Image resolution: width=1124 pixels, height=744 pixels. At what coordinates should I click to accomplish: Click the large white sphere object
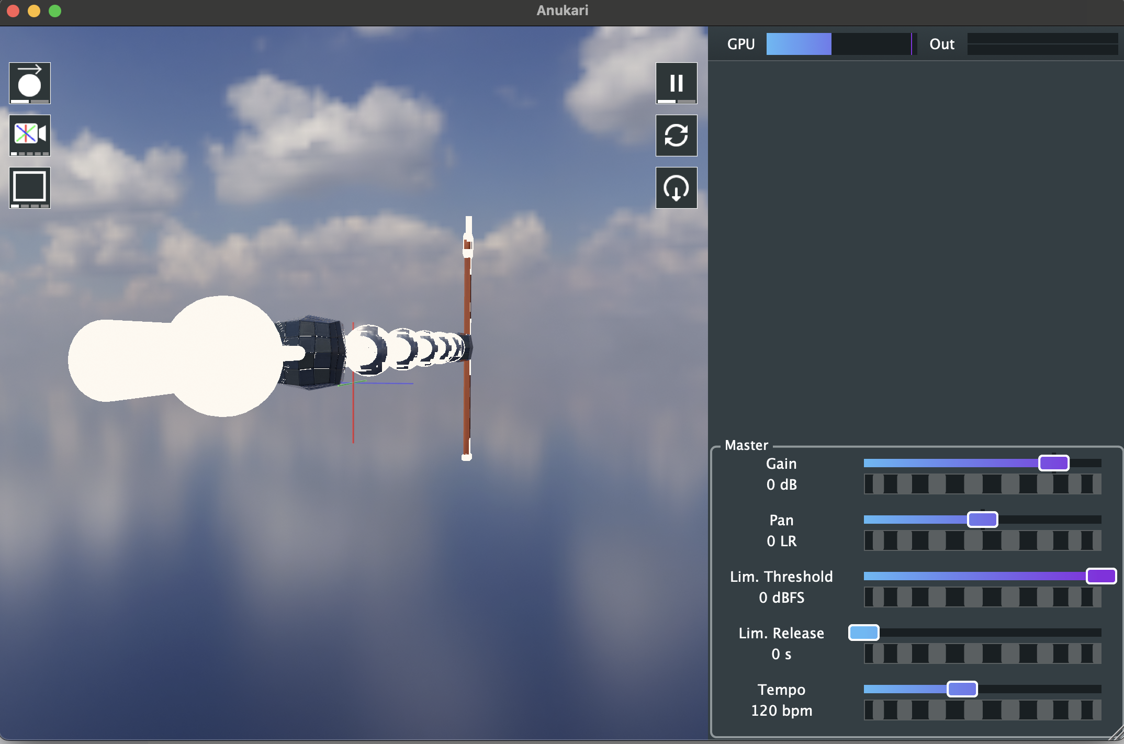222,356
